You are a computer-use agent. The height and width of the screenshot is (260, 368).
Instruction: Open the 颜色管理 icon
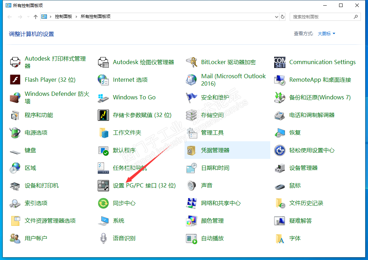point(192,221)
